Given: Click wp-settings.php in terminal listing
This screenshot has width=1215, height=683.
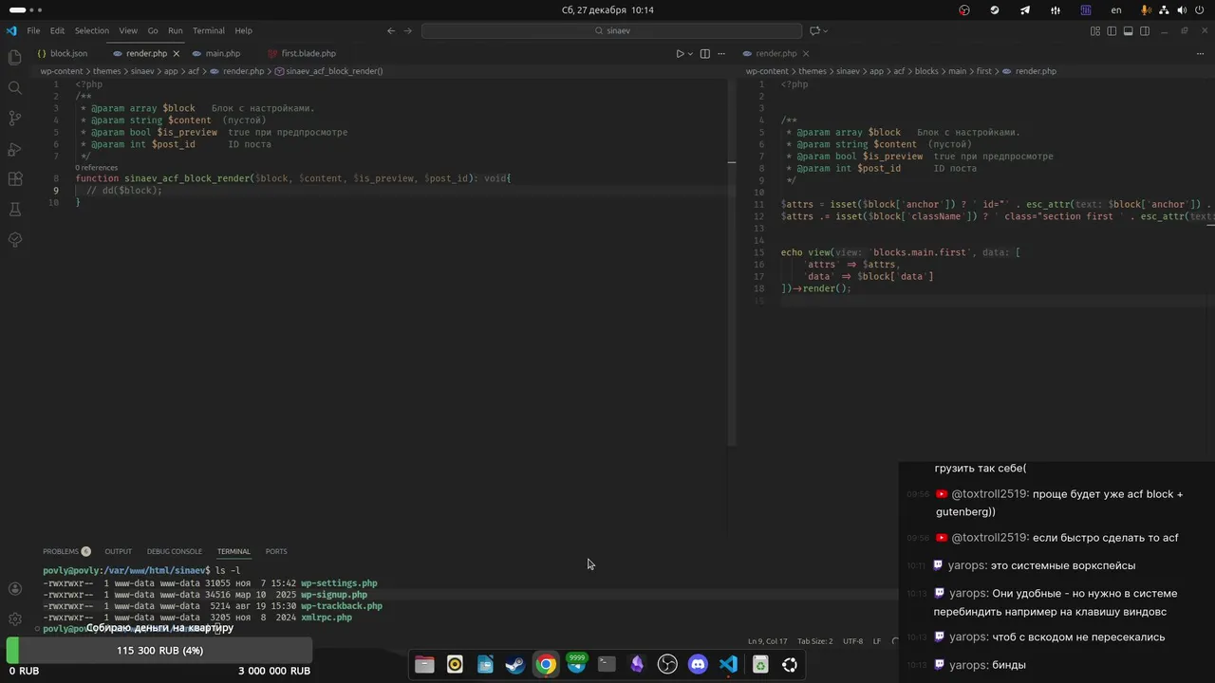Looking at the screenshot, I should (x=339, y=583).
